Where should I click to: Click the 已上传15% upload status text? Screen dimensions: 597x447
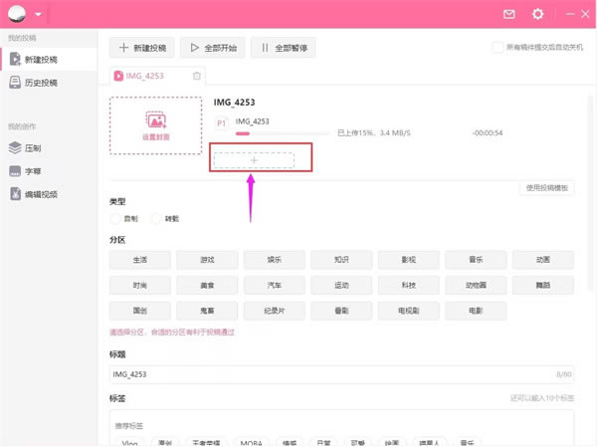pyautogui.click(x=374, y=133)
